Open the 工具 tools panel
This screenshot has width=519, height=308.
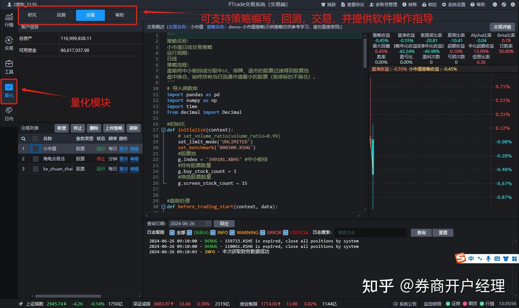9,67
